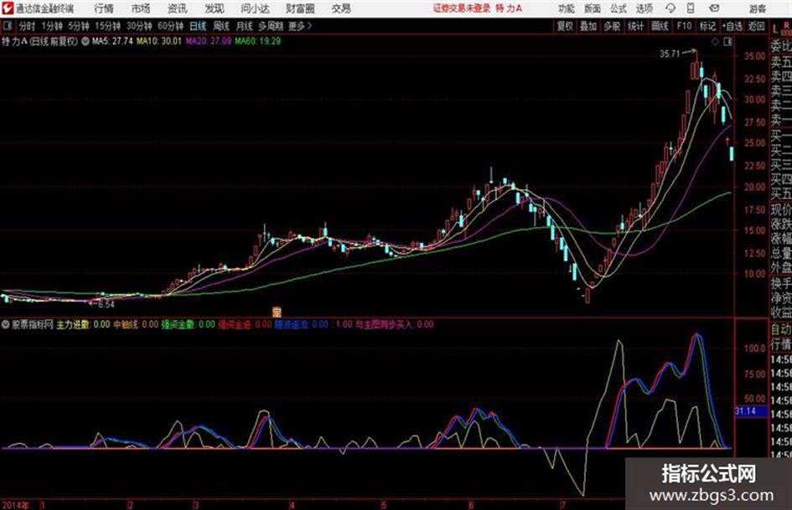Click the MA20: 27.09 value

click(x=209, y=41)
